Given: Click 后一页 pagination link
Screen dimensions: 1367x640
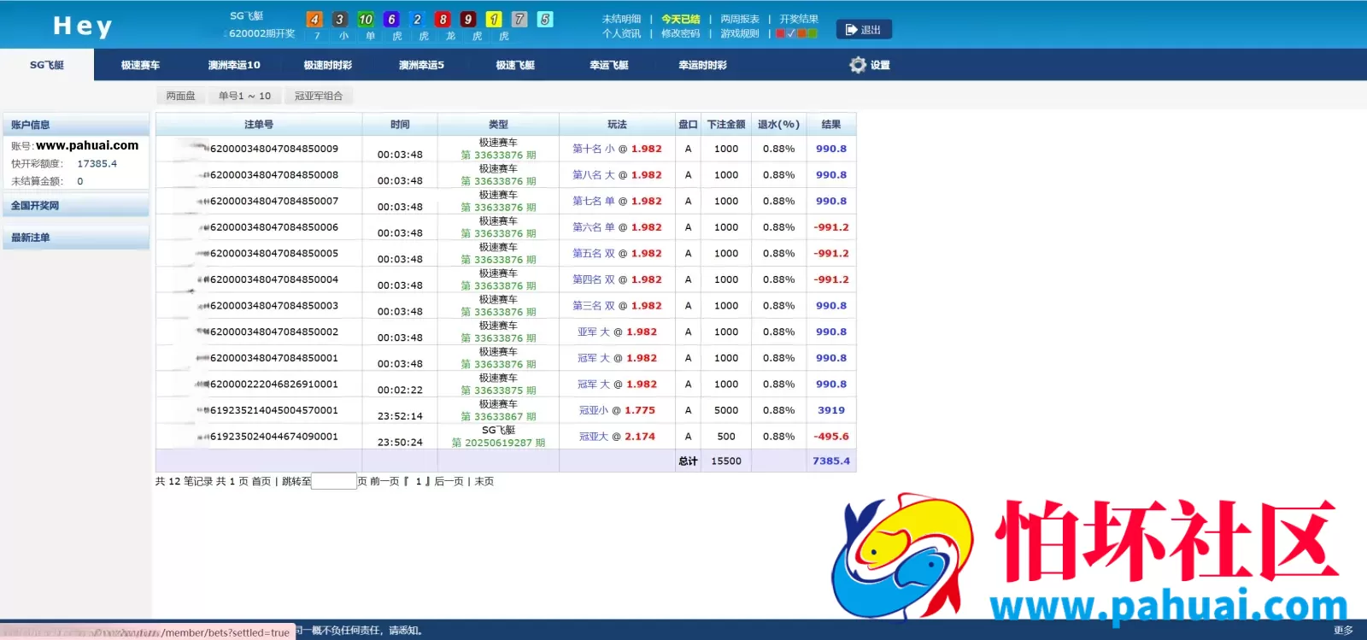Looking at the screenshot, I should (x=449, y=482).
